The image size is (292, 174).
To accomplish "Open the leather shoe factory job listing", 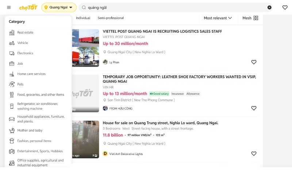I will [x=179, y=79].
